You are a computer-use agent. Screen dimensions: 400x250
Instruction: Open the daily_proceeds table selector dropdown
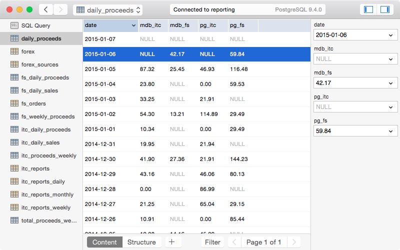(107, 10)
